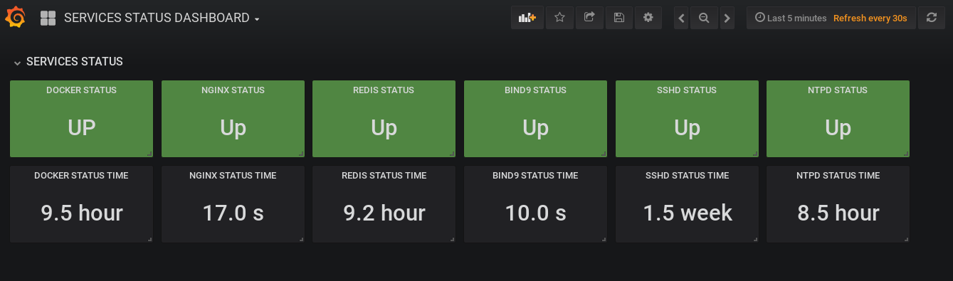Viewport: 953px width, 281px height.
Task: Save the dashboard with floppy icon
Action: click(618, 18)
